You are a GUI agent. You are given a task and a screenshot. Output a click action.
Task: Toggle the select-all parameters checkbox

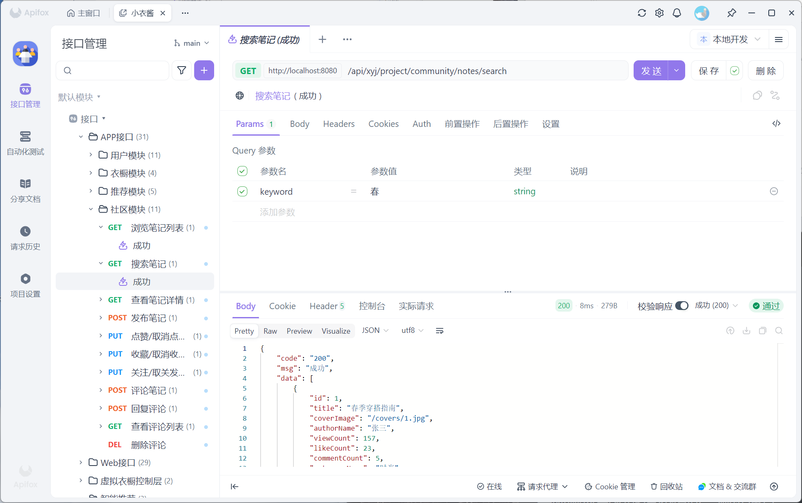(242, 171)
